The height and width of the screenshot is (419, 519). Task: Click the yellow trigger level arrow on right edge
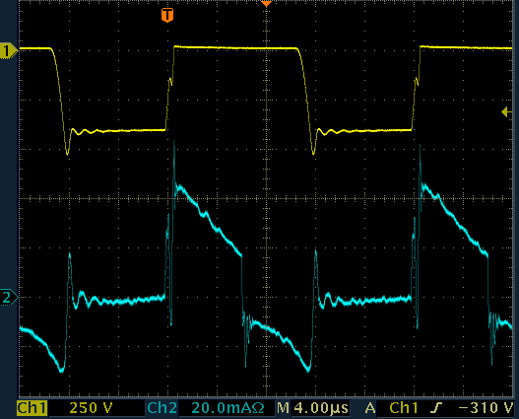[x=507, y=112]
